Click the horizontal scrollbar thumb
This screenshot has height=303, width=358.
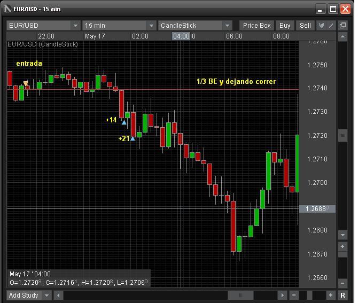[x=240, y=295]
